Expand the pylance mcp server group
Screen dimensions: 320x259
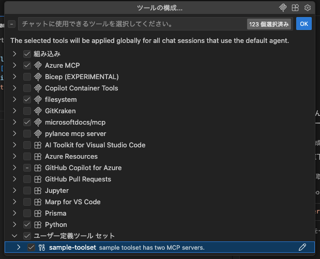point(14,134)
